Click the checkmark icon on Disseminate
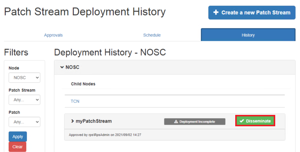The height and width of the screenshot is (152, 300). pos(242,121)
